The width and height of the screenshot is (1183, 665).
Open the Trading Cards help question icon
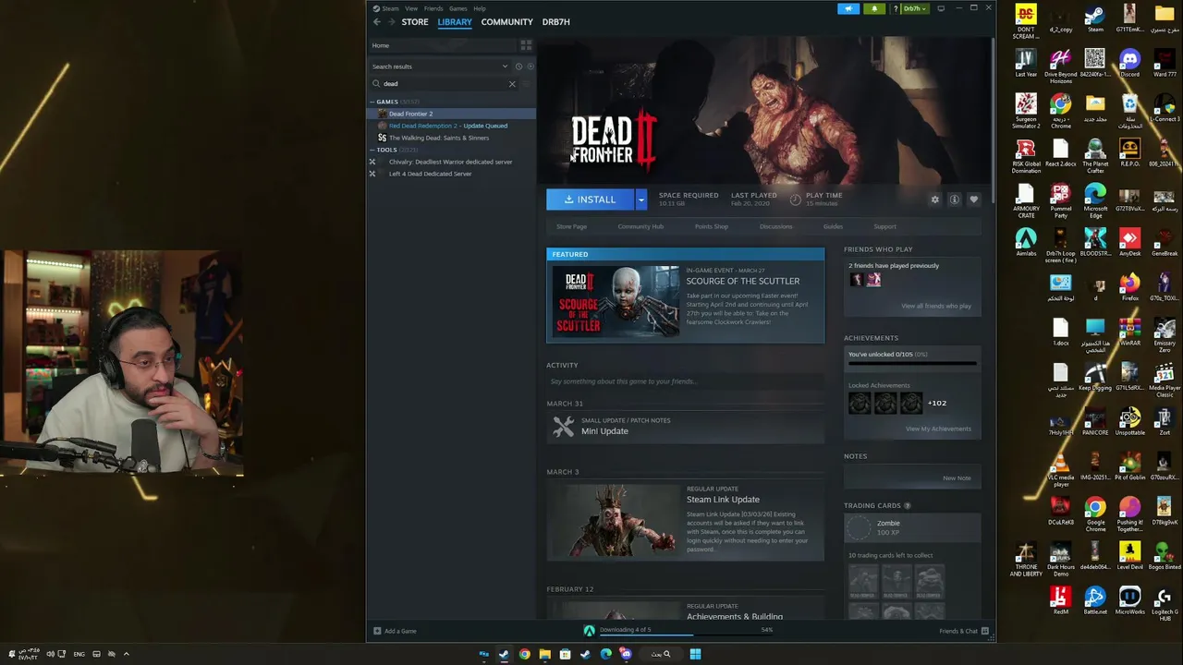907,506
